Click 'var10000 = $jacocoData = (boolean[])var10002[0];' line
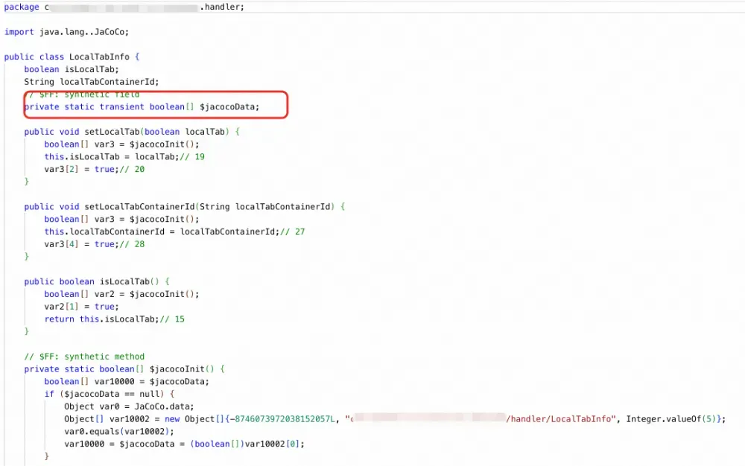This screenshot has height=466, width=745. coord(184,444)
